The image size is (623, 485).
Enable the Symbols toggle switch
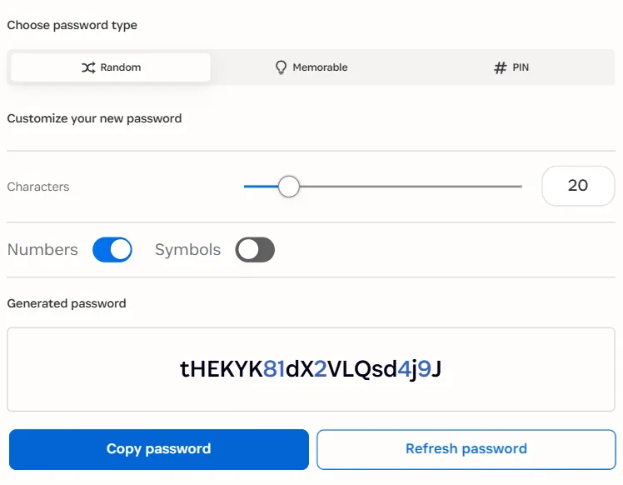pos(255,250)
